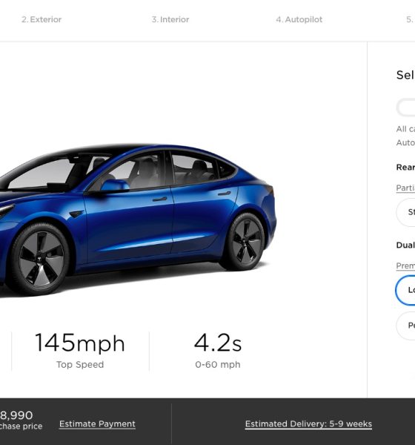Open Estimated Delivery: 5-9 weeks link
The width and height of the screenshot is (415, 445).
coord(308,424)
